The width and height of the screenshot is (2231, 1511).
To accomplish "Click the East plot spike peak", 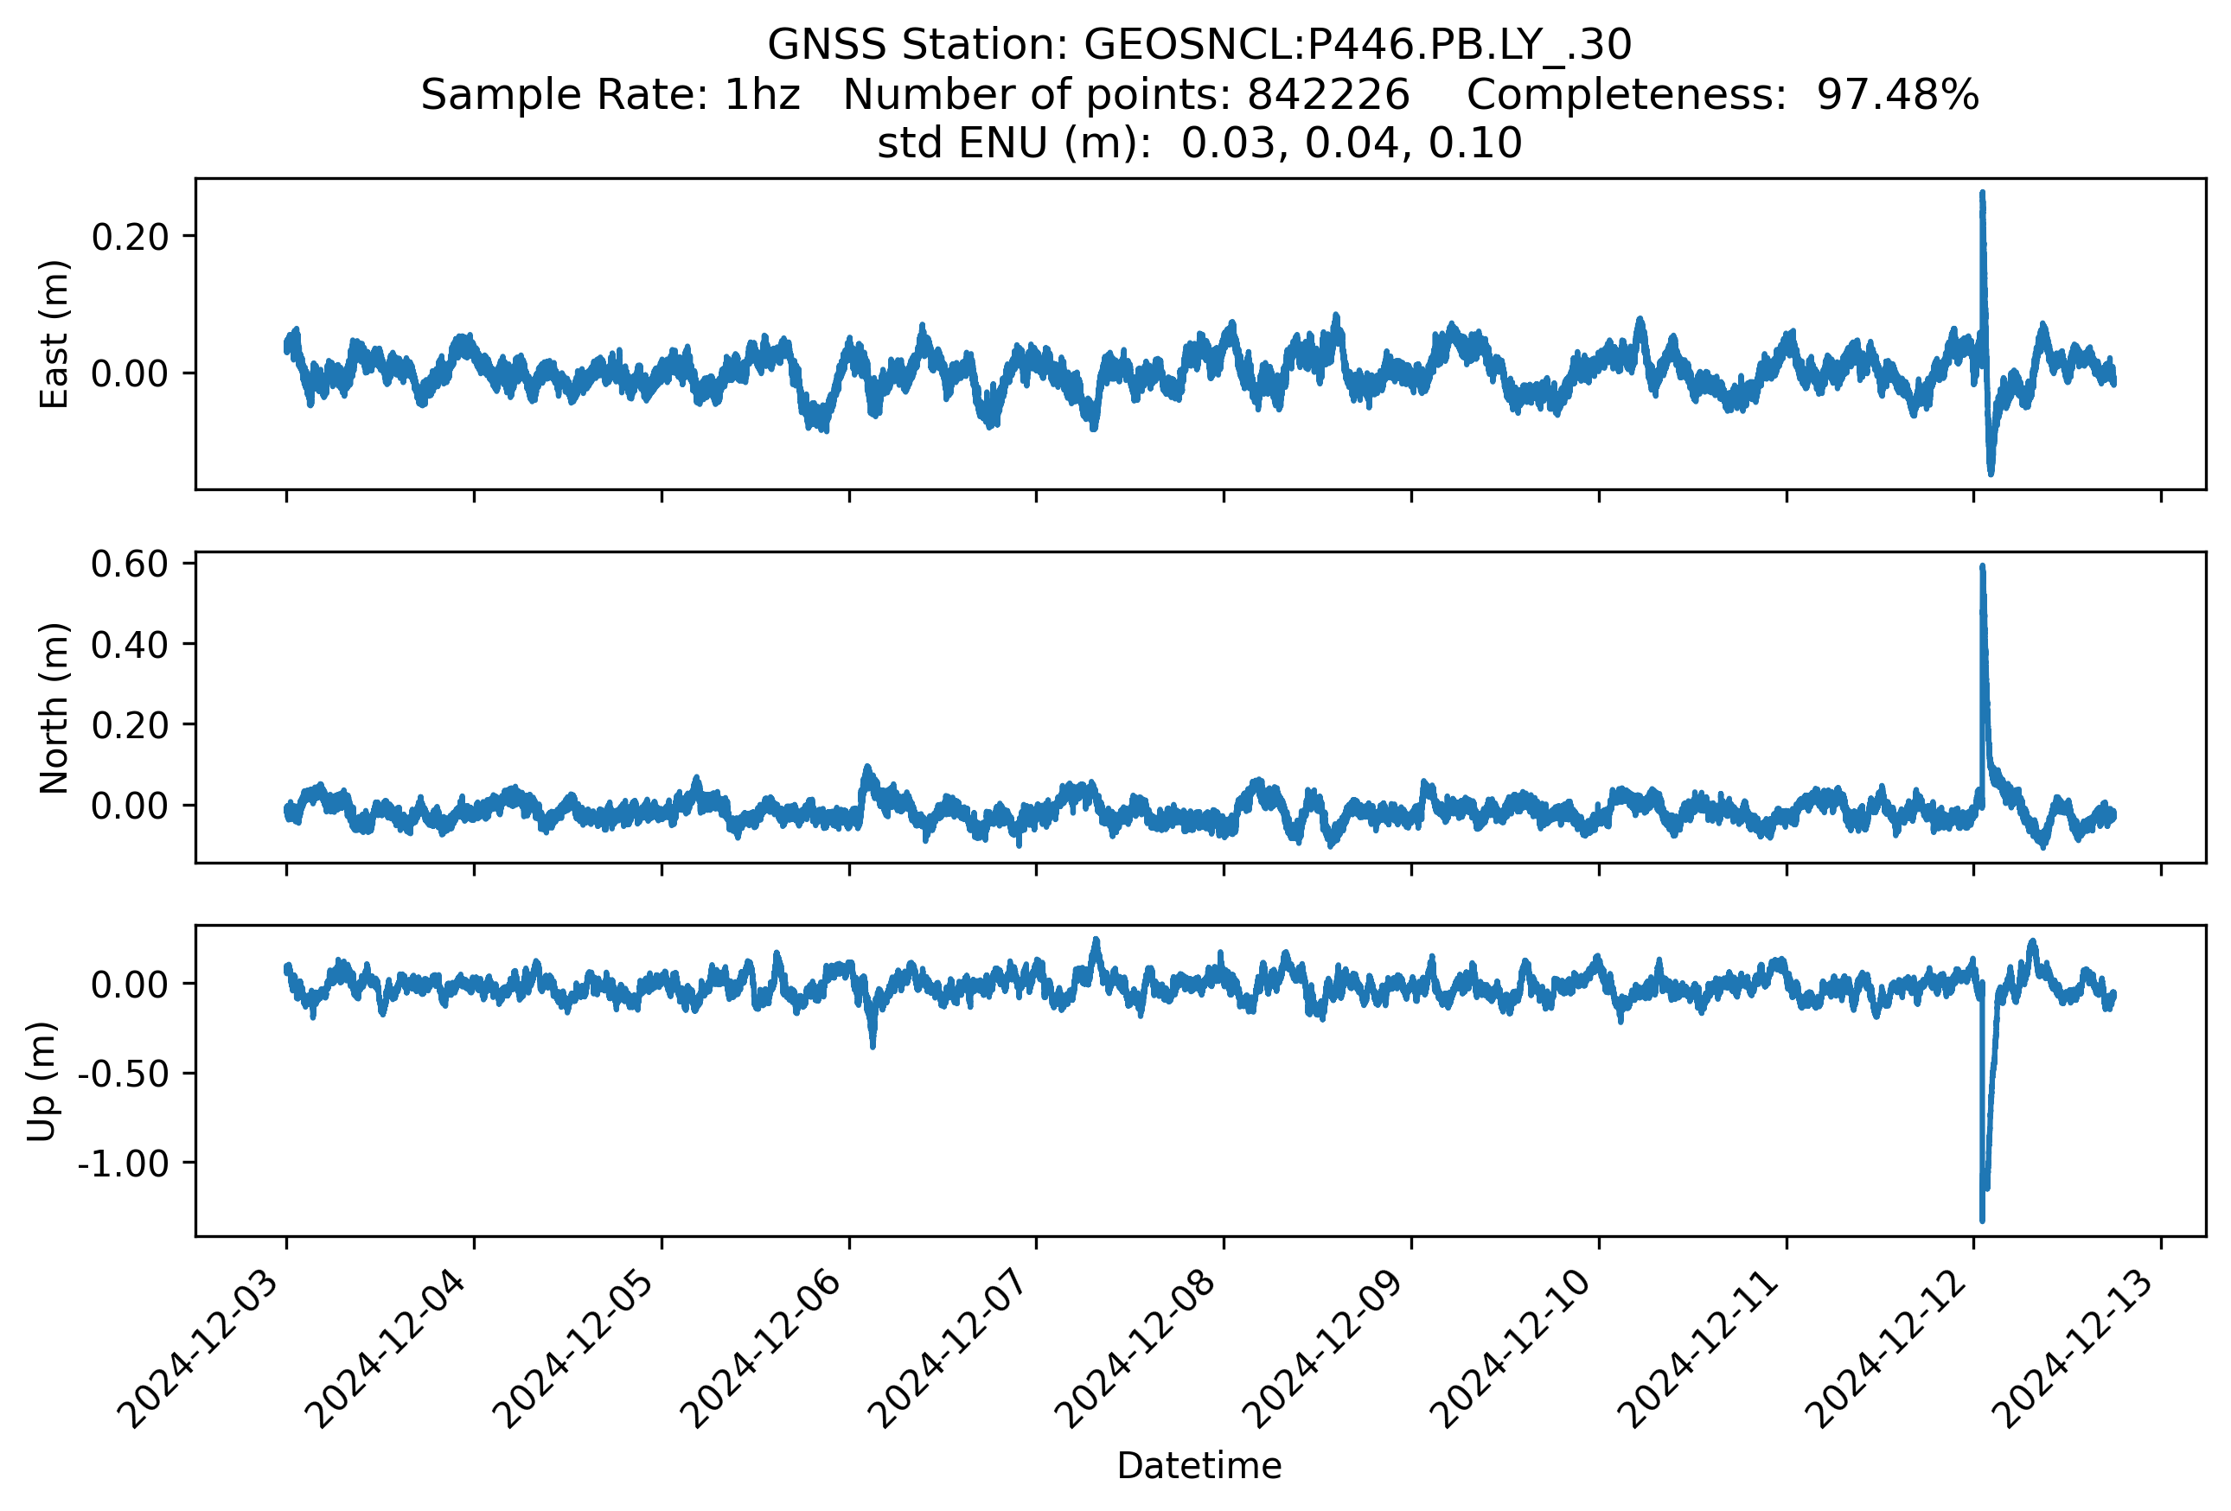I will point(1982,194).
